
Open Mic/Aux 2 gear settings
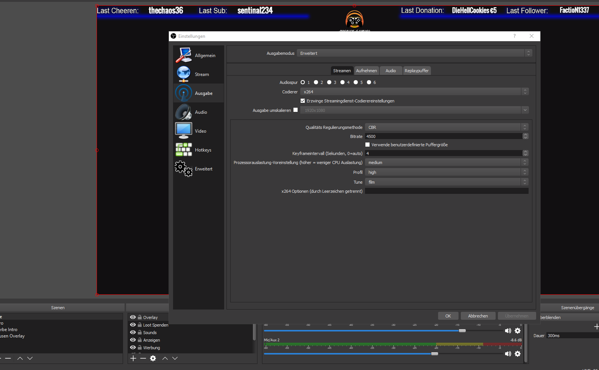tap(518, 354)
